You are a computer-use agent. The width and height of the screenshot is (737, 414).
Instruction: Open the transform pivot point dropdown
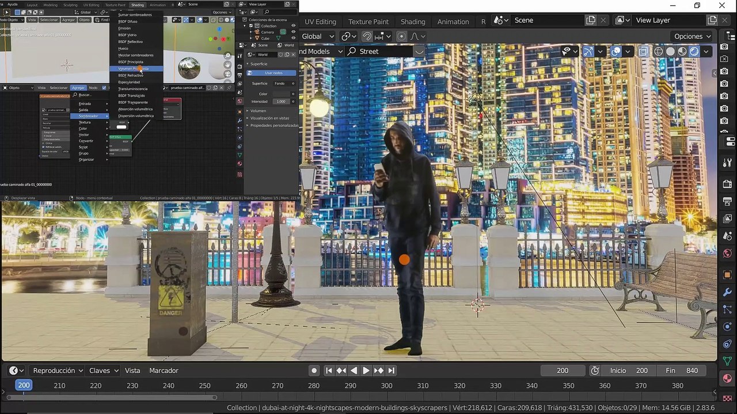pyautogui.click(x=348, y=36)
